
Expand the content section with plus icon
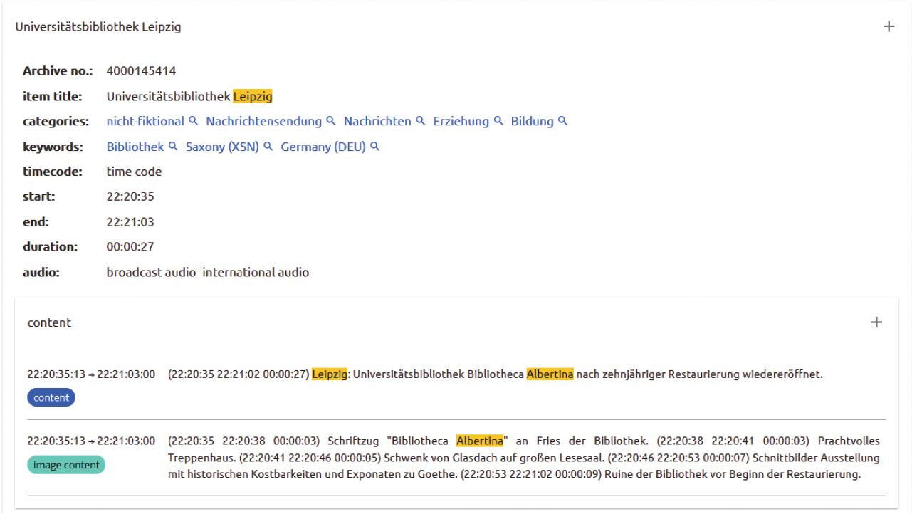876,322
